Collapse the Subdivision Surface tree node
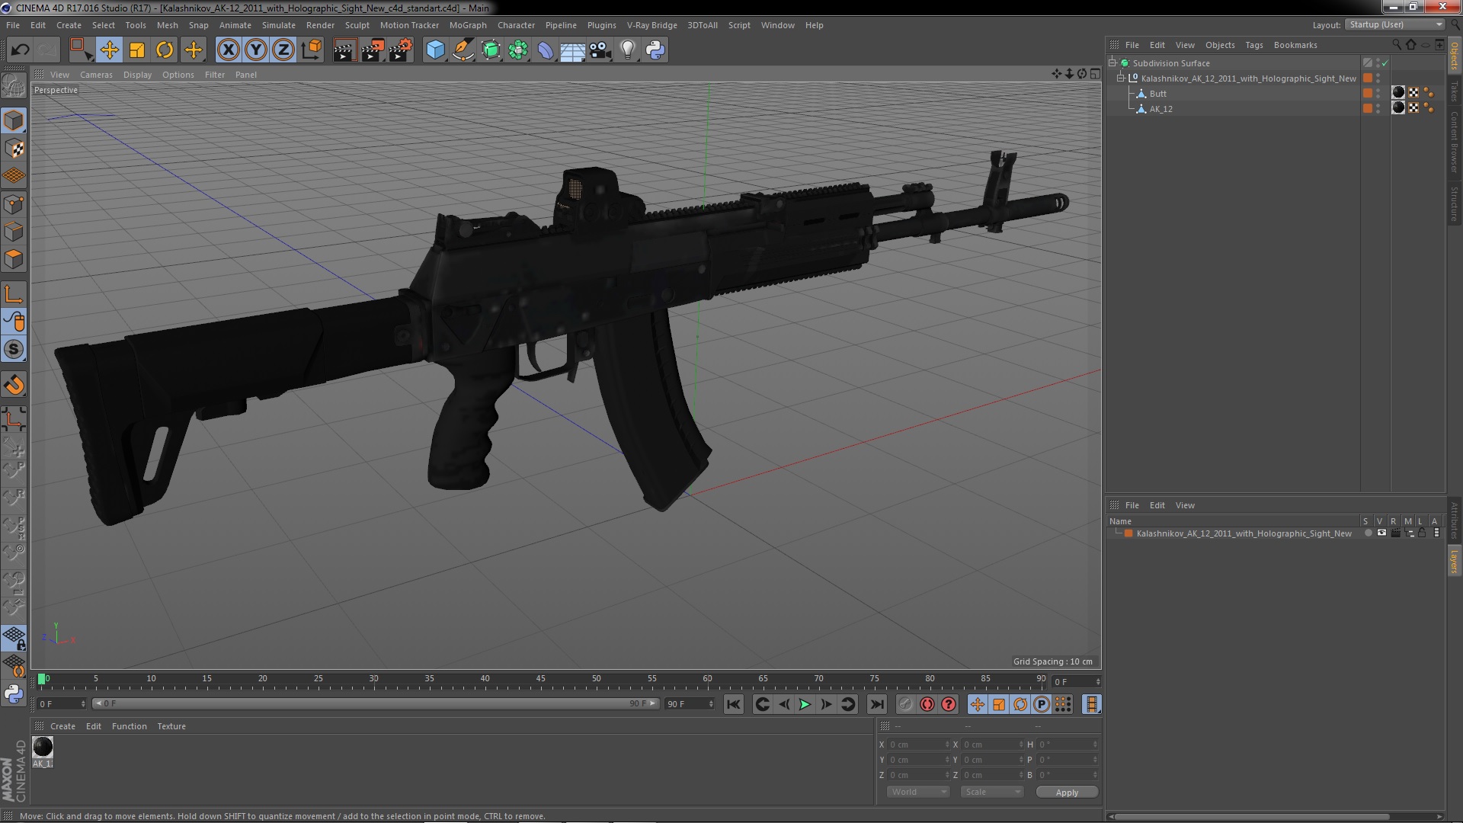The height and width of the screenshot is (823, 1463). pos(1112,62)
